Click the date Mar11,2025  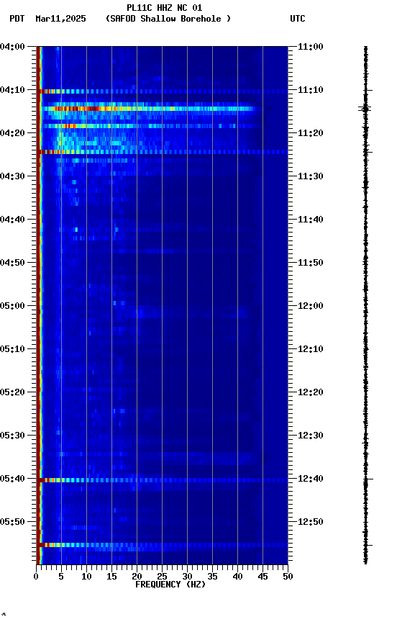[x=60, y=19]
